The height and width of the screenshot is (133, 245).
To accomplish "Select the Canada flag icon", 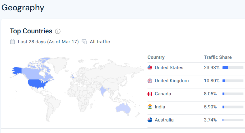I will [150, 94].
